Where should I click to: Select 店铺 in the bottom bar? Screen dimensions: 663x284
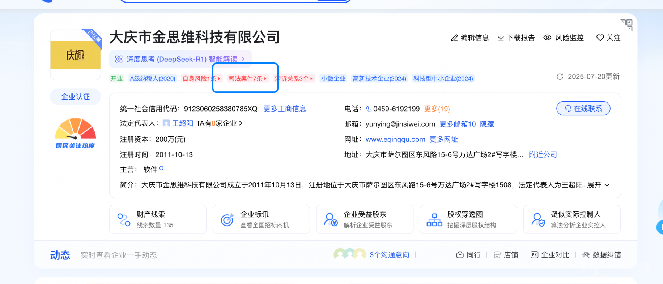tap(506, 255)
